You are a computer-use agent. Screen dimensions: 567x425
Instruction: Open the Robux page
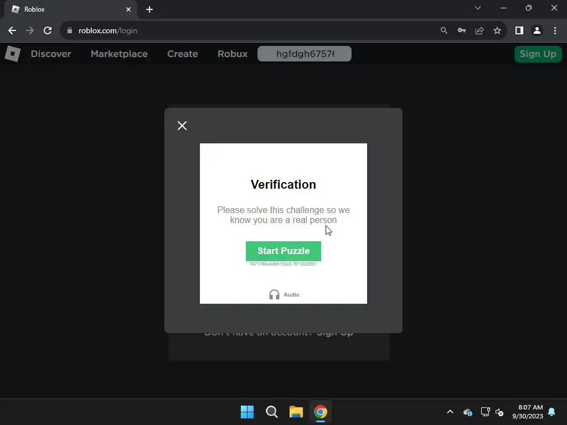[233, 54]
